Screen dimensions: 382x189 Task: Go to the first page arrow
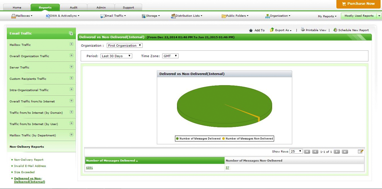point(307,152)
